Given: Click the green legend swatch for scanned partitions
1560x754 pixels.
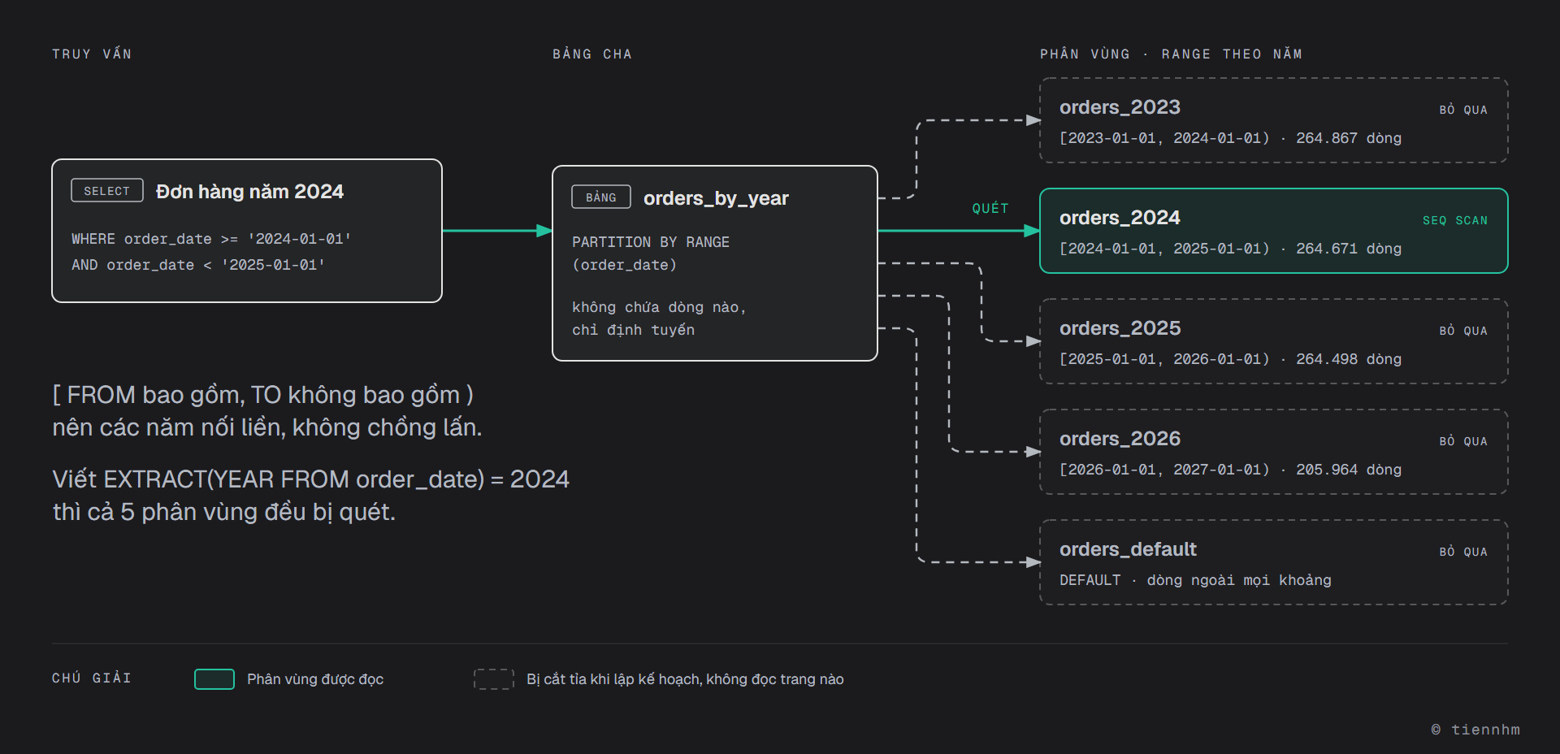Looking at the screenshot, I should 214,679.
